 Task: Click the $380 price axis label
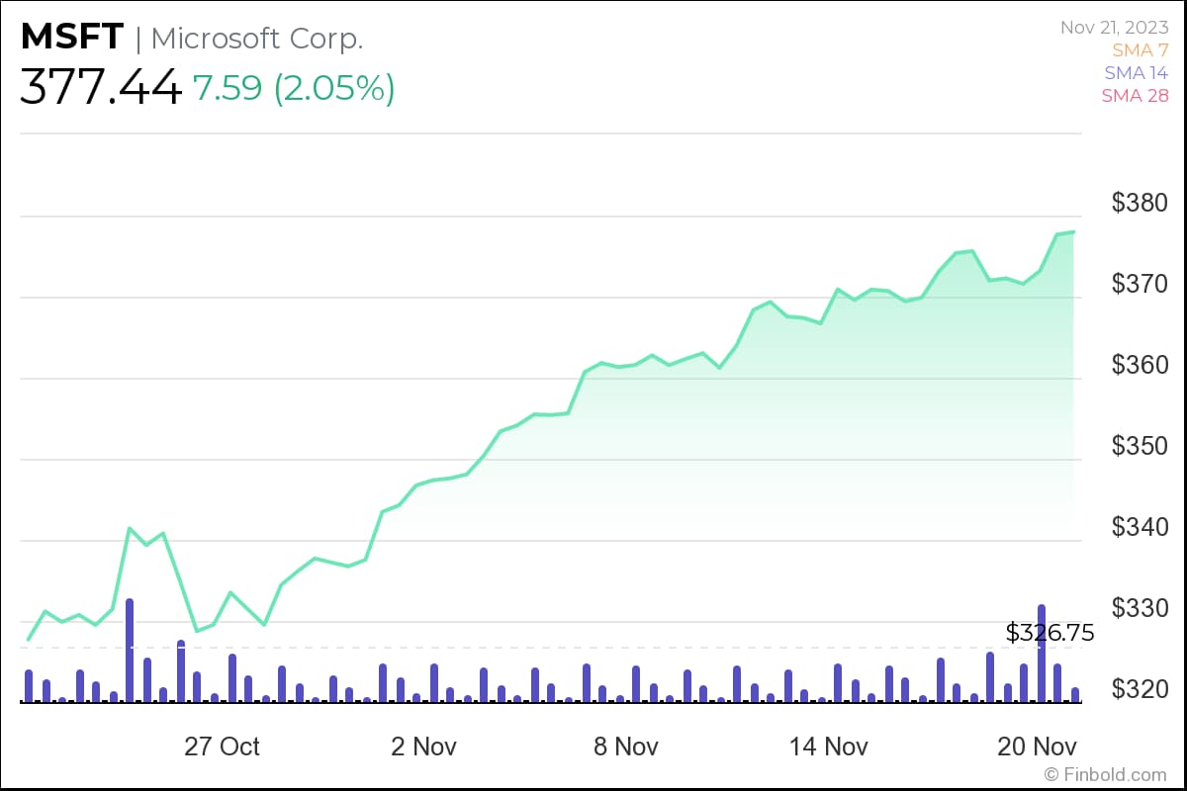pos(1140,204)
